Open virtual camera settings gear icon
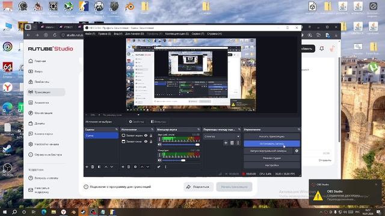 (x=297, y=151)
